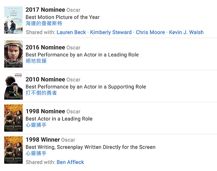Open the Invictus poster thumbnail
Screen dimensions: 217x171
click(14, 86)
